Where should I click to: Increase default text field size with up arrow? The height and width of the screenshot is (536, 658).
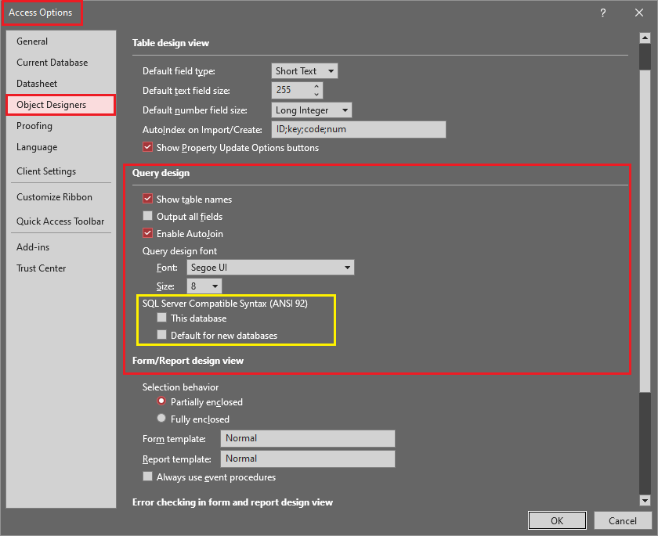(316, 86)
